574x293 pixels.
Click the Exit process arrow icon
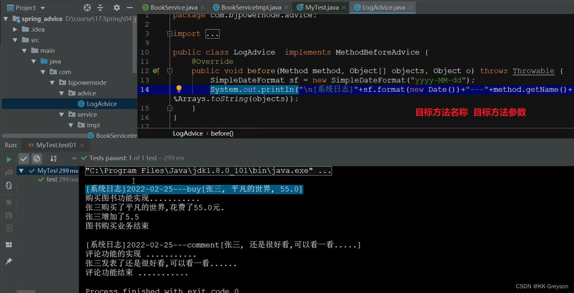[x=9, y=228]
